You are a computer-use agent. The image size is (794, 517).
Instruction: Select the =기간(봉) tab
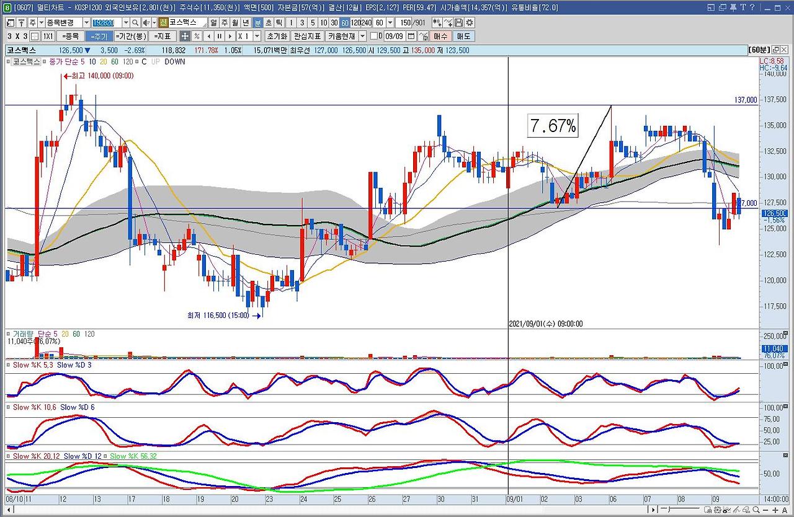pos(131,37)
